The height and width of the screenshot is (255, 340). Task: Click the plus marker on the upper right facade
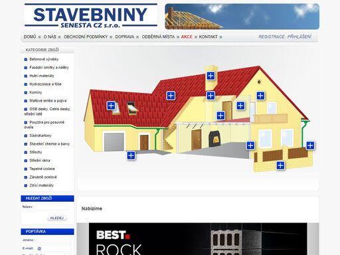(x=260, y=96)
